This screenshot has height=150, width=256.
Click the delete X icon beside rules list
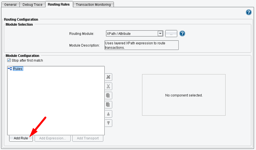coord(108,77)
